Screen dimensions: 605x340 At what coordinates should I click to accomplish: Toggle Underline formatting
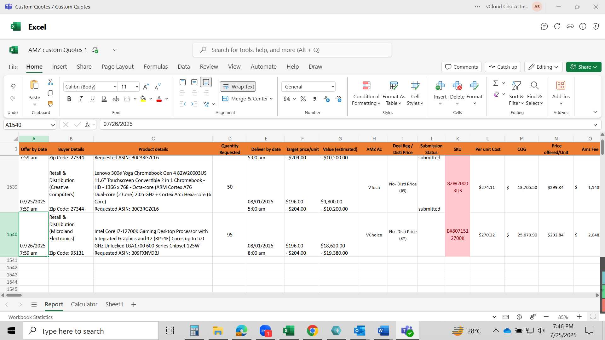93,99
